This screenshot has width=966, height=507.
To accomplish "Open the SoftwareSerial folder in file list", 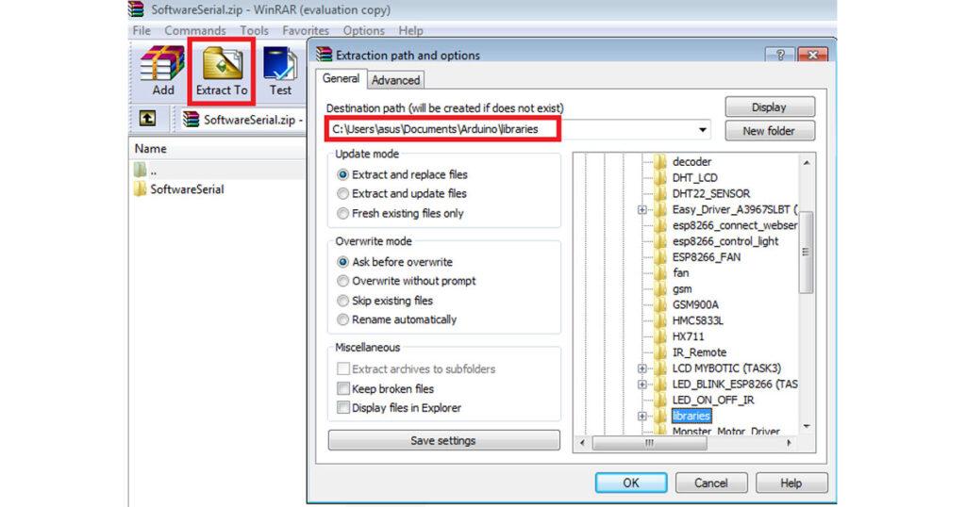I will tap(187, 189).
